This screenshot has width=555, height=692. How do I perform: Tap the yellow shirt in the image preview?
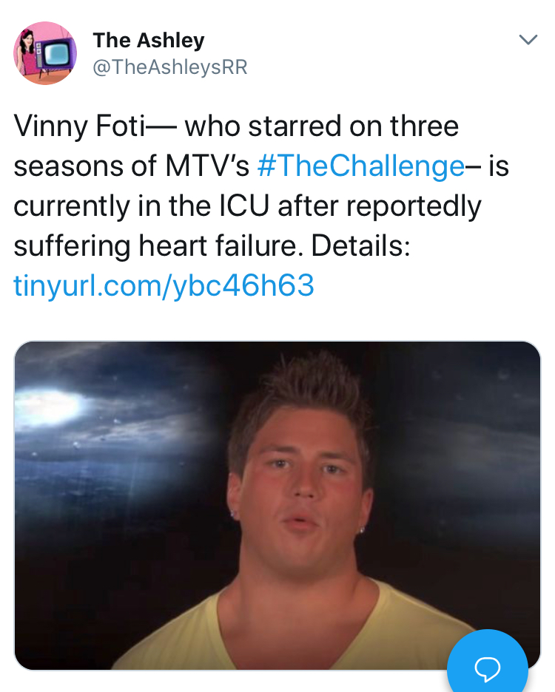[283, 631]
